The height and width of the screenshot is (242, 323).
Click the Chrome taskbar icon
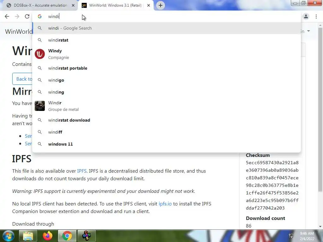click(x=67, y=236)
